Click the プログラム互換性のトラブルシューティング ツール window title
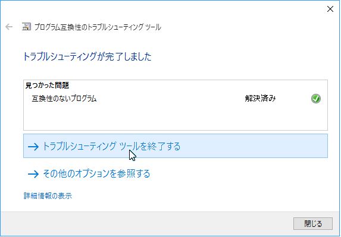The width and height of the screenshot is (341, 237). (98, 27)
